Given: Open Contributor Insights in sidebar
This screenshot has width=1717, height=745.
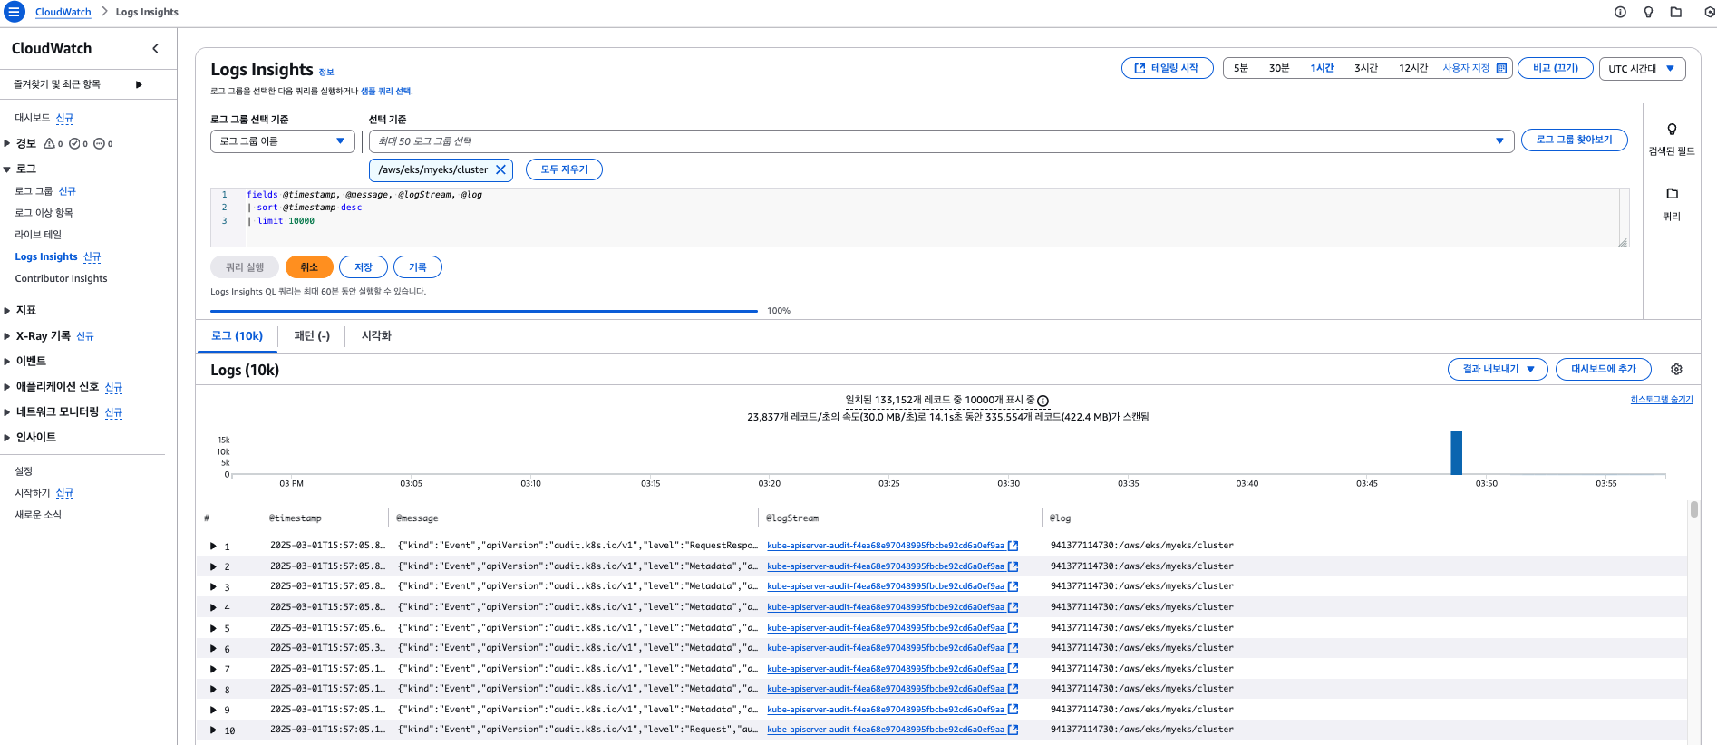Looking at the screenshot, I should point(61,278).
